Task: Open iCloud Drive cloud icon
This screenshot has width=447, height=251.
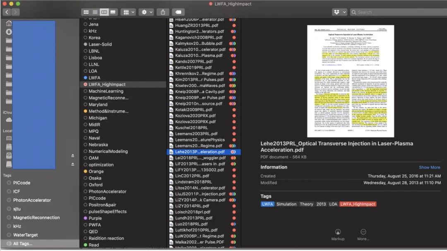Action: tap(9, 120)
